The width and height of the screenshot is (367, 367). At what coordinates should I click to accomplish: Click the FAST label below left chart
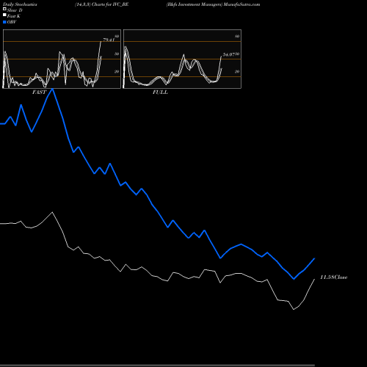coord(39,92)
